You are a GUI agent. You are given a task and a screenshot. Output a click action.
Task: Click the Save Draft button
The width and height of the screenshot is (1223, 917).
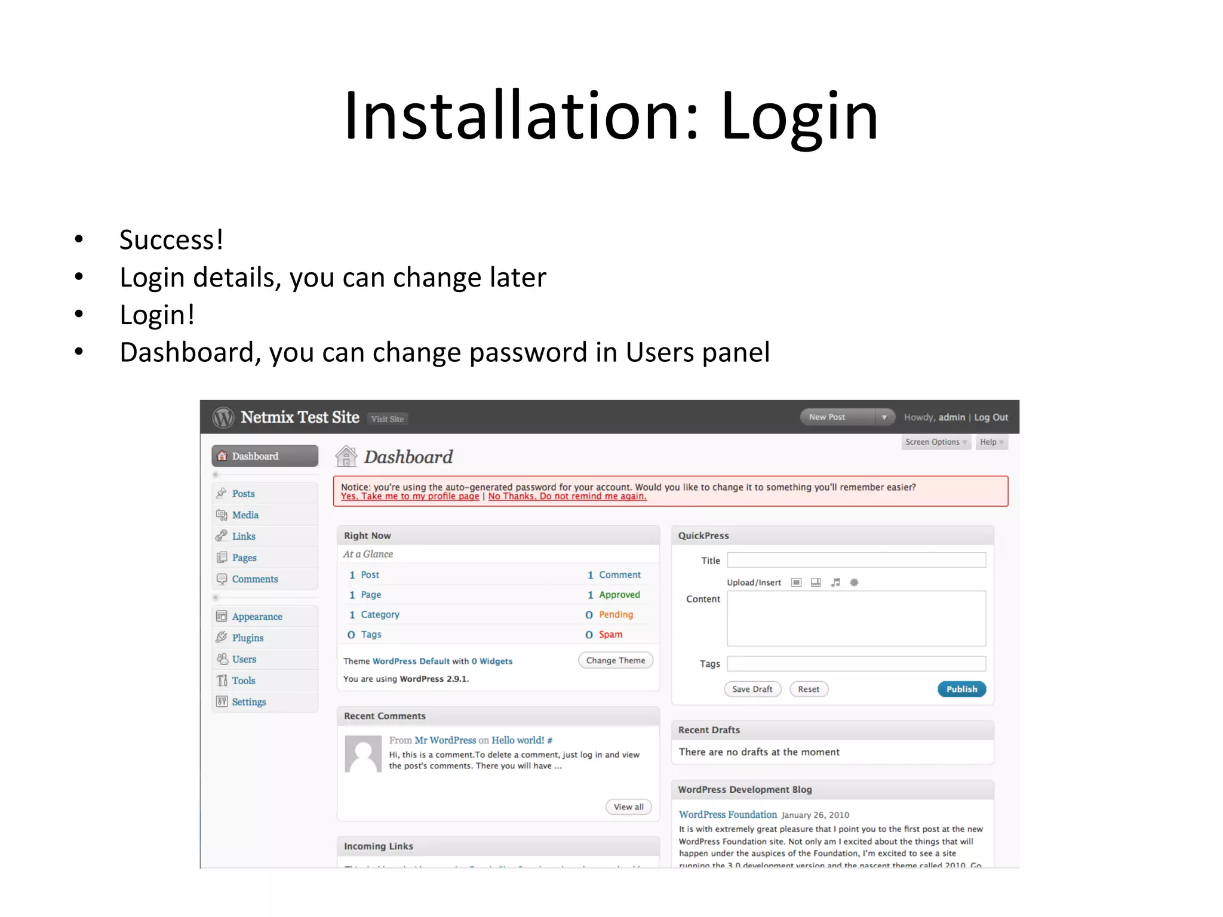coord(752,689)
